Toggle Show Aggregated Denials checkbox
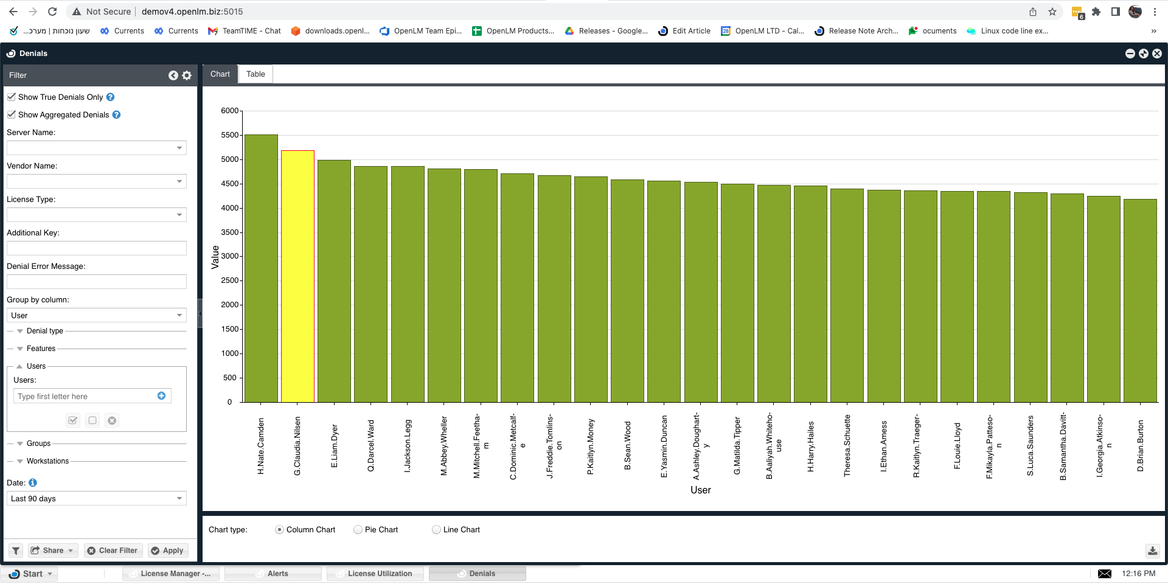 point(12,115)
